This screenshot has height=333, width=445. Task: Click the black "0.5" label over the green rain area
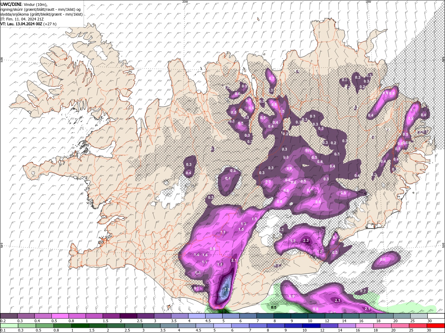(x=274, y=307)
